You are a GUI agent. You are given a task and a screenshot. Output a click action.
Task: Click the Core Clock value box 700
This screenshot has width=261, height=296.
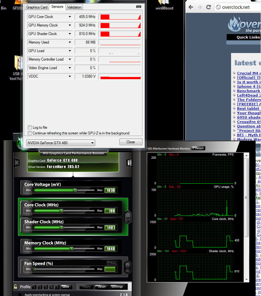111,211
